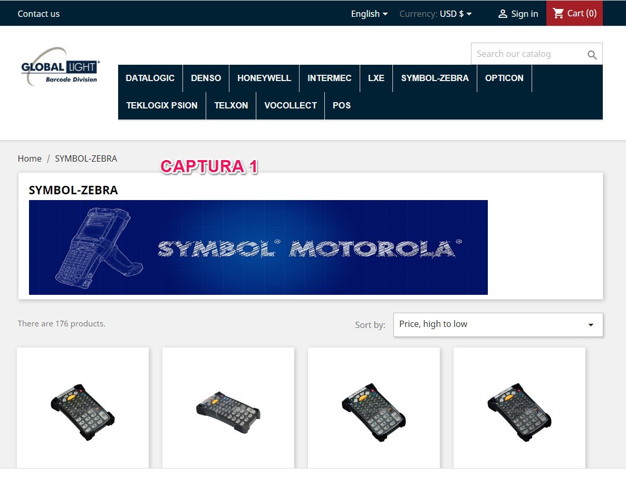Click the SYMBOL-ZEBRA breadcrumb
Screen dimensions: 626x487
(x=86, y=158)
